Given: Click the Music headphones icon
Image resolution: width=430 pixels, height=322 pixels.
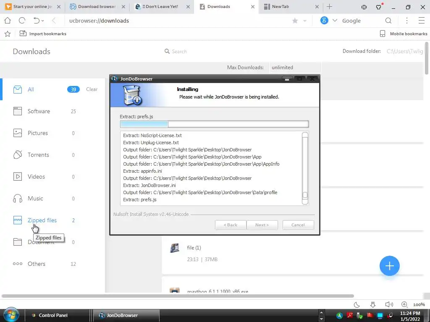Looking at the screenshot, I should [x=18, y=198].
